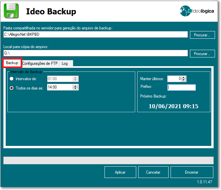Click Procurar for the file copy location
Image resolution: width=221 pixels, height=190 pixels.
click(202, 53)
